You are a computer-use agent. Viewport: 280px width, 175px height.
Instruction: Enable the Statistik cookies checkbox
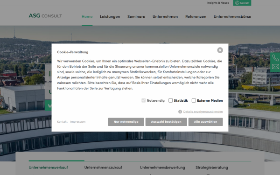point(170,100)
